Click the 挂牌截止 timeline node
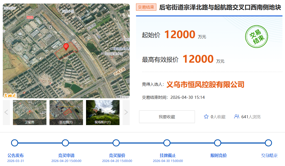Screen dimensions: 285x166 pyautogui.click(x=167, y=143)
